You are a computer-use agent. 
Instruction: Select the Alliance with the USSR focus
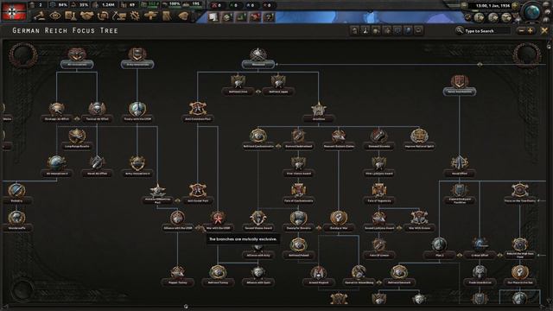point(177,221)
